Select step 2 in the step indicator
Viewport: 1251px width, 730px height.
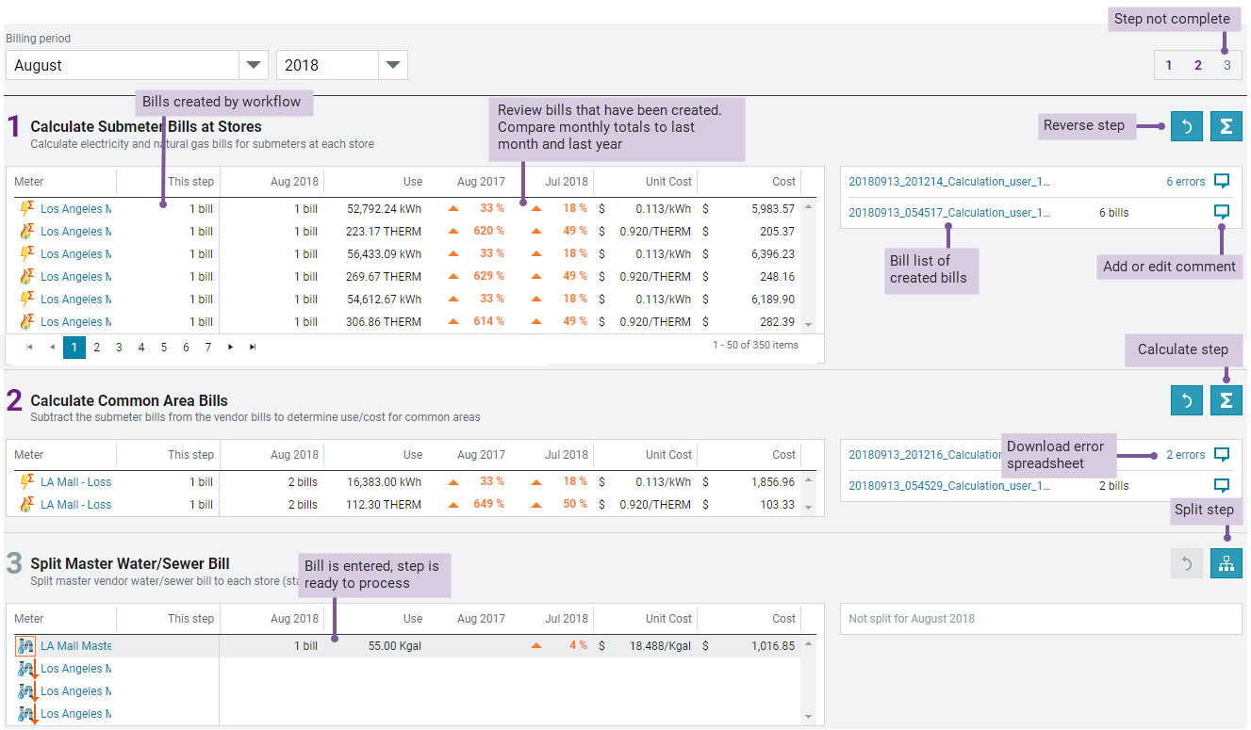[1198, 65]
